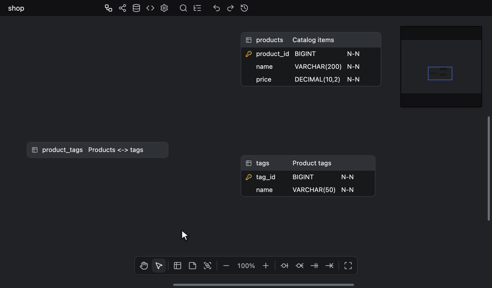Select the hand pan tool

144,266
